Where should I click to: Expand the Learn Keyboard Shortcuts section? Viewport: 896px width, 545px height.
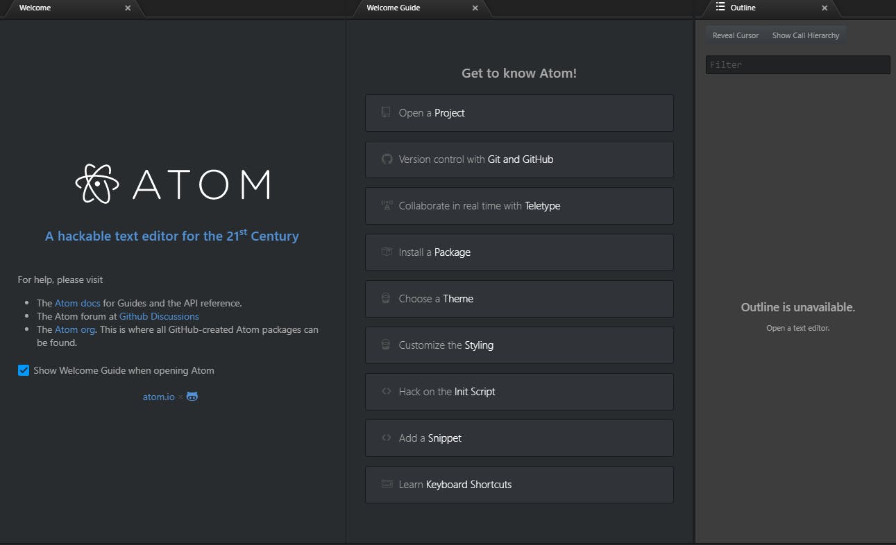pos(519,485)
